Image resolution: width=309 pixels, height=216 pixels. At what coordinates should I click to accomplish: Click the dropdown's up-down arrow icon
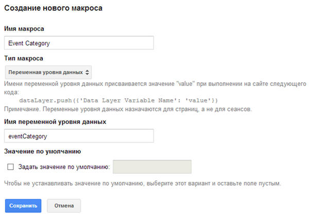click(87, 72)
